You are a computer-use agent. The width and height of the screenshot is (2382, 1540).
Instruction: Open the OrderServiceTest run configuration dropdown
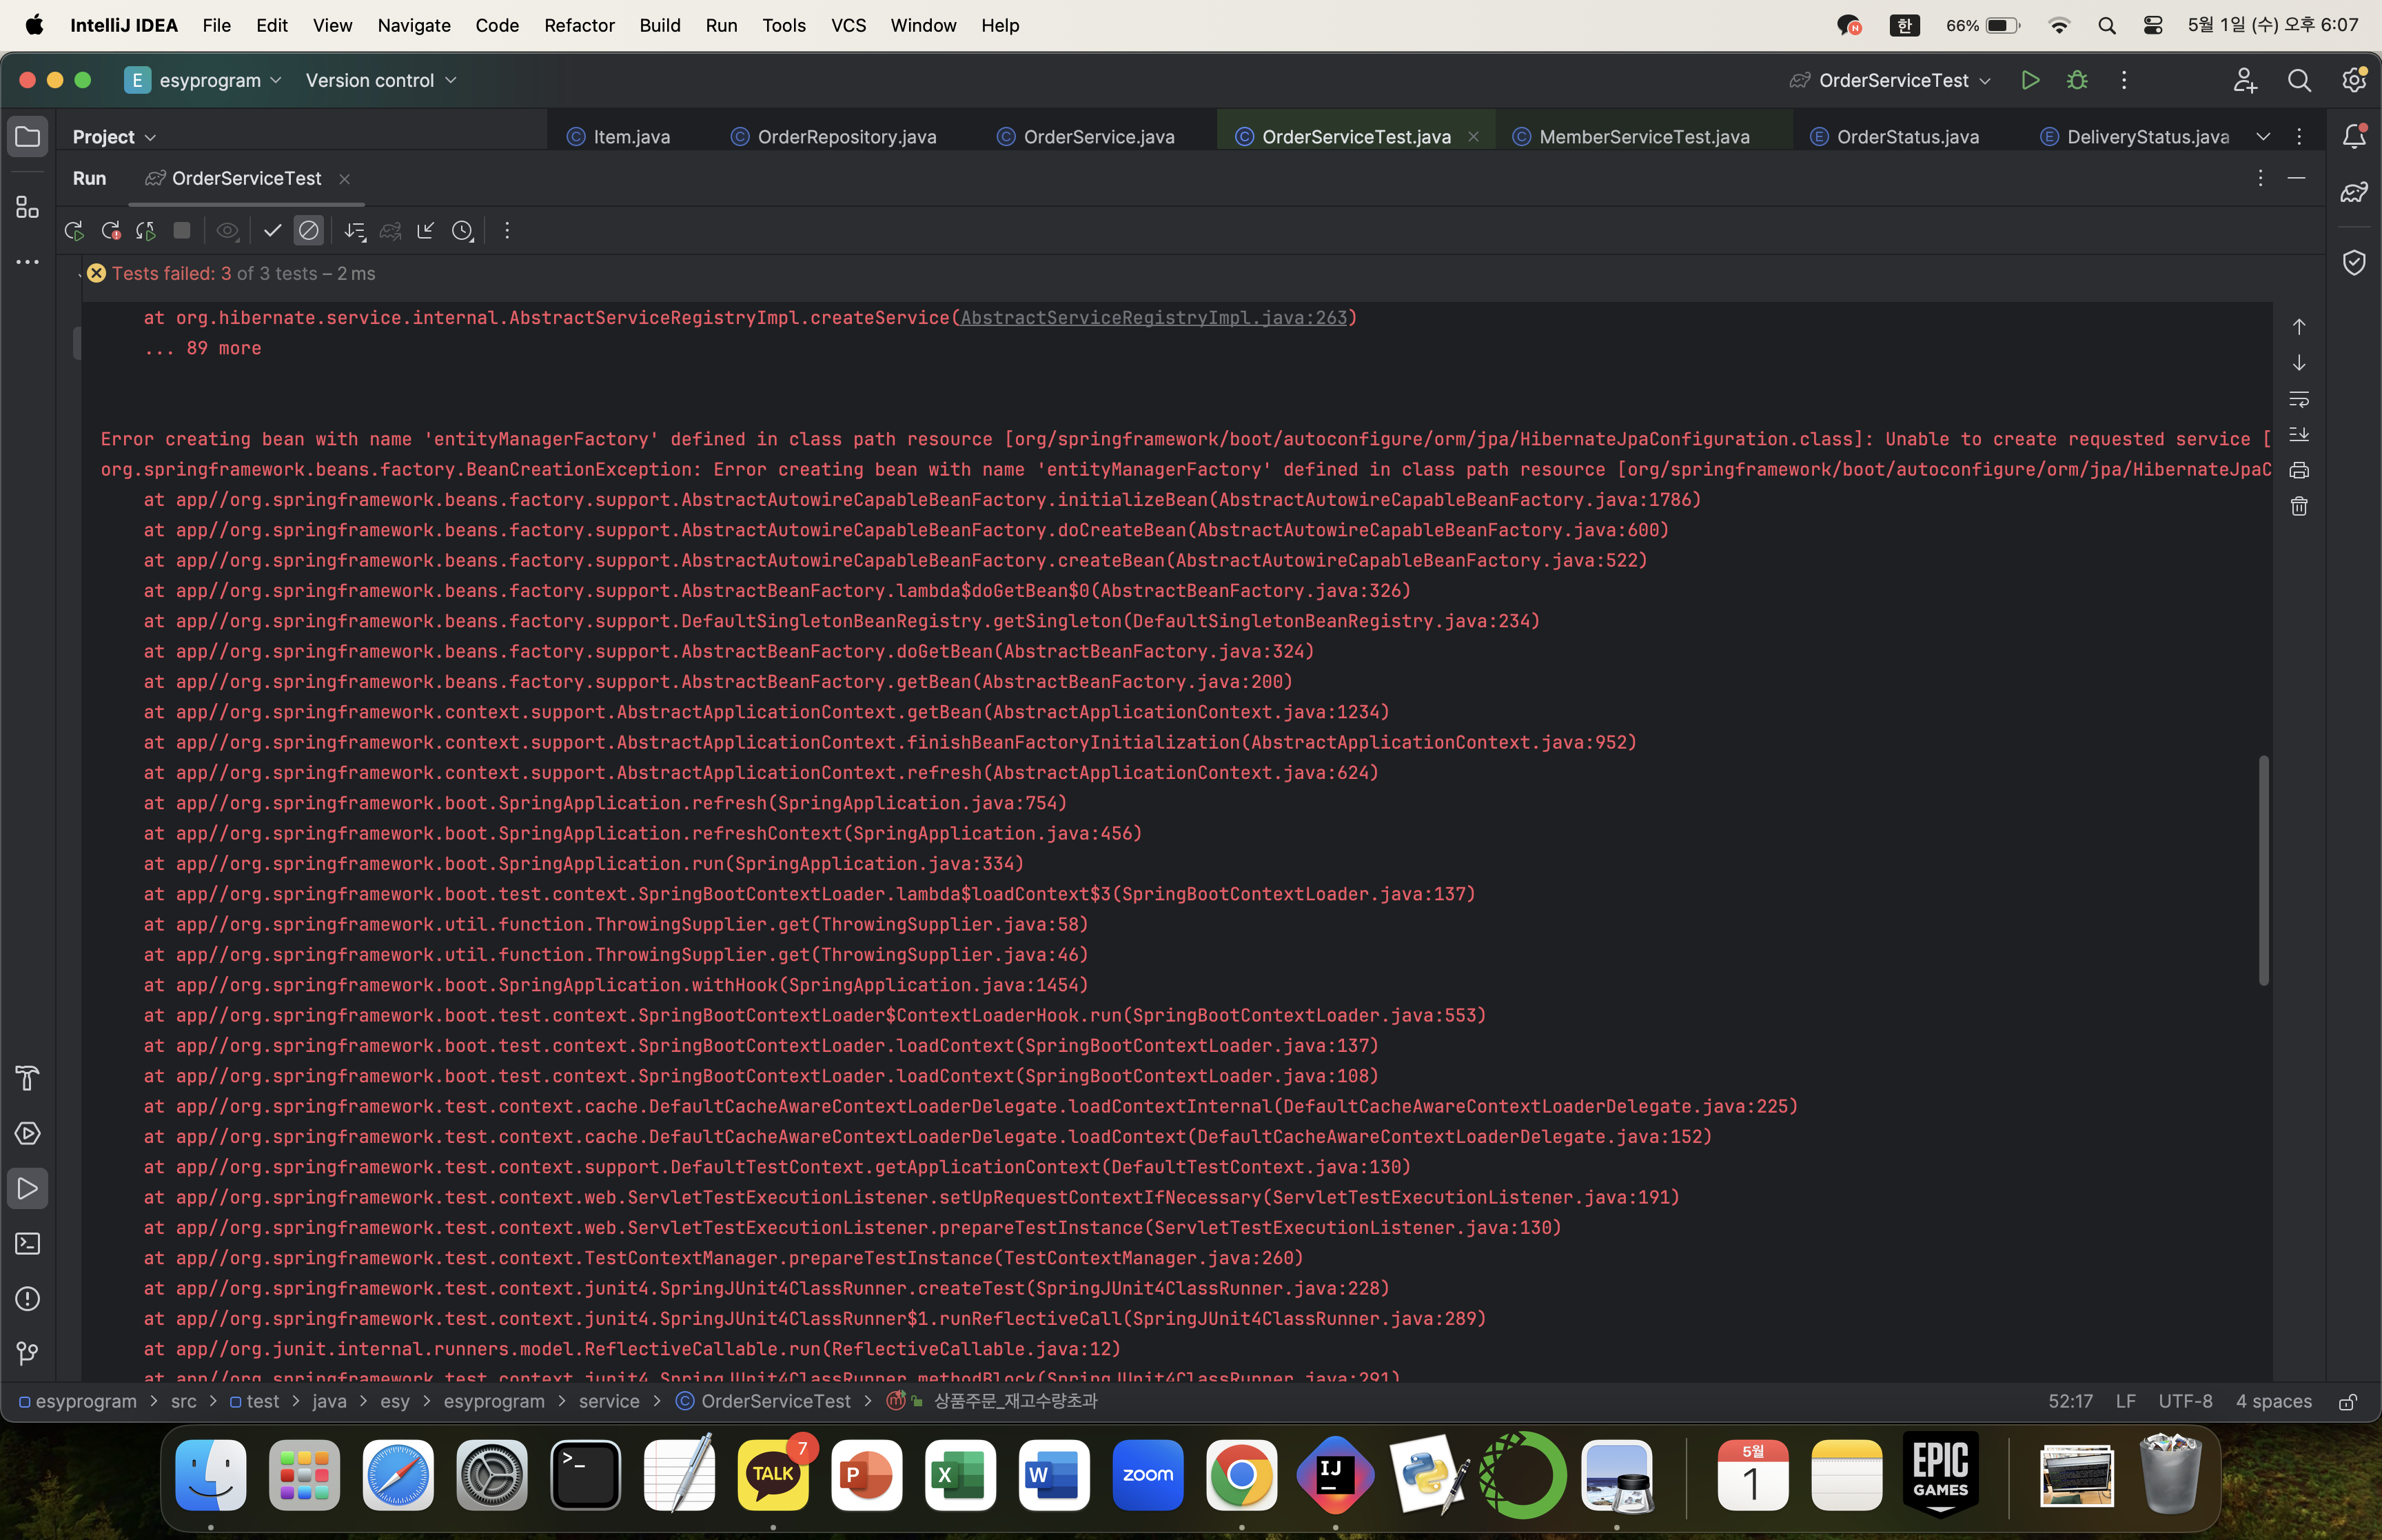coord(1890,80)
